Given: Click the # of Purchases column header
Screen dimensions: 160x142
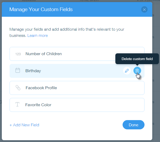Looking at the screenshot, I should coord(148,1).
